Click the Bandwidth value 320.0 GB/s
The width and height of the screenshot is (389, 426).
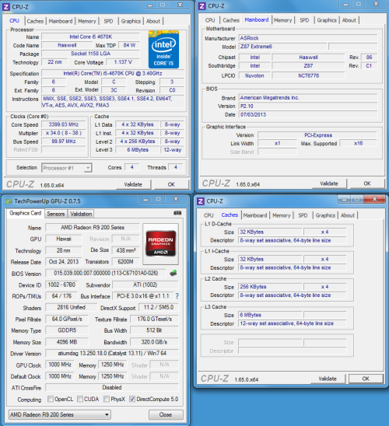point(154,342)
